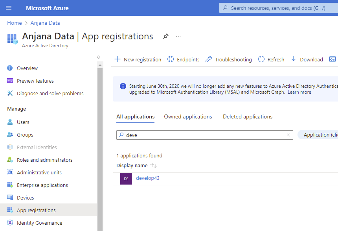Image resolution: width=338 pixels, height=231 pixels.
Task: Collapse the left sidebar with chevron
Action: tap(99, 57)
